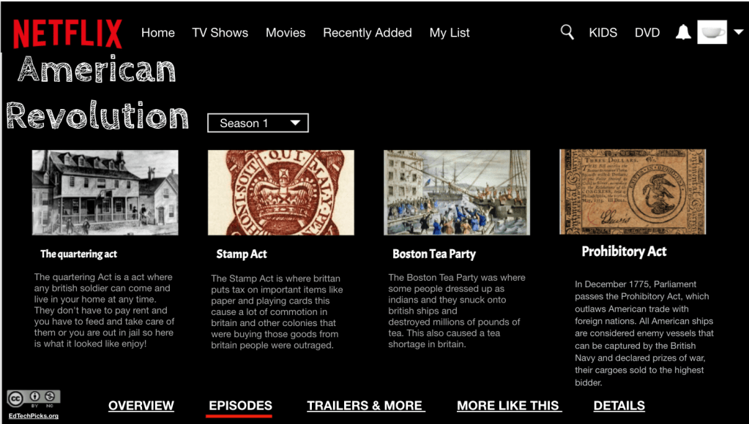The height and width of the screenshot is (424, 749).
Task: Switch to KIDS section
Action: click(603, 32)
